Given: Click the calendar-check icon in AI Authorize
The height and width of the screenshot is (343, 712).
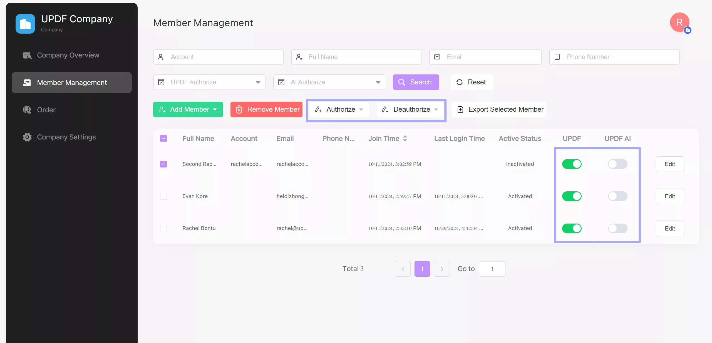Looking at the screenshot, I should 281,82.
